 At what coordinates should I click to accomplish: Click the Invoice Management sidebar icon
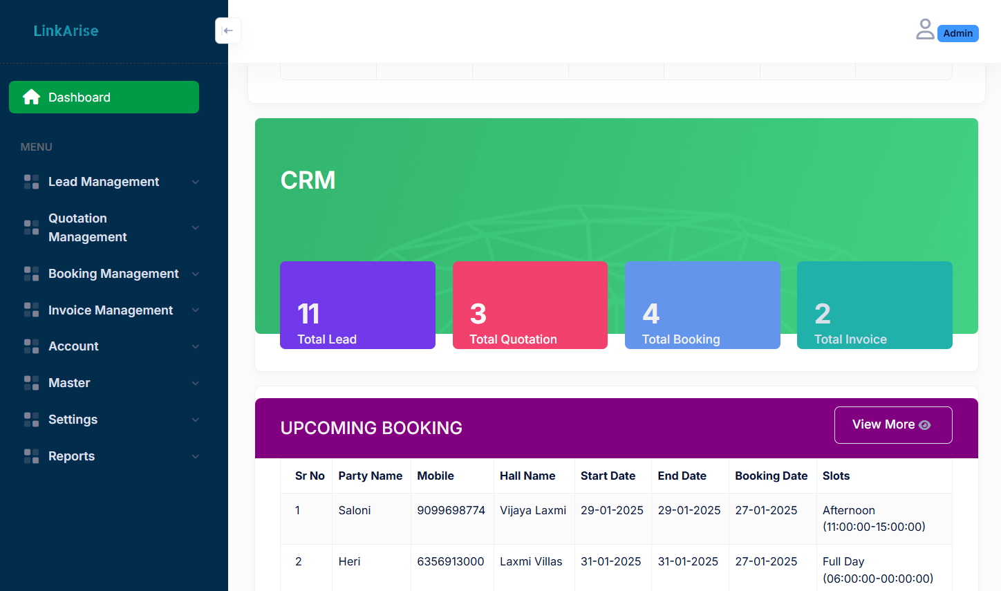(x=30, y=310)
